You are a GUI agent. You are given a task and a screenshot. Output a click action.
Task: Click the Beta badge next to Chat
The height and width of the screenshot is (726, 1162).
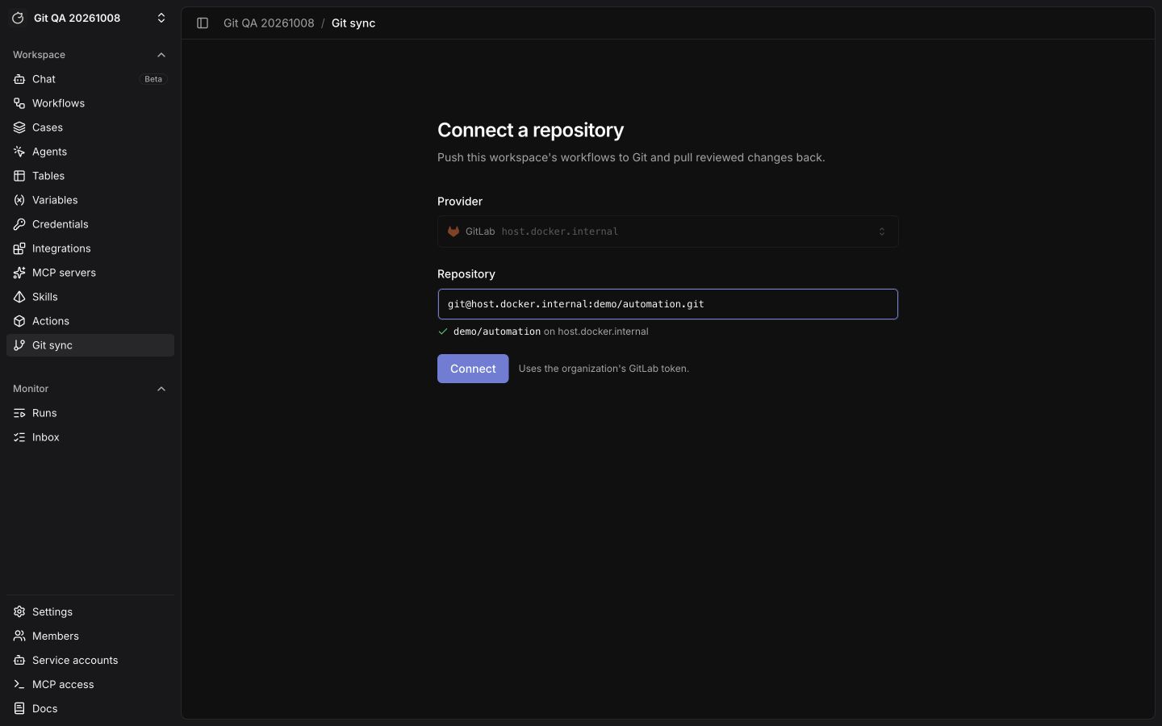(x=153, y=79)
